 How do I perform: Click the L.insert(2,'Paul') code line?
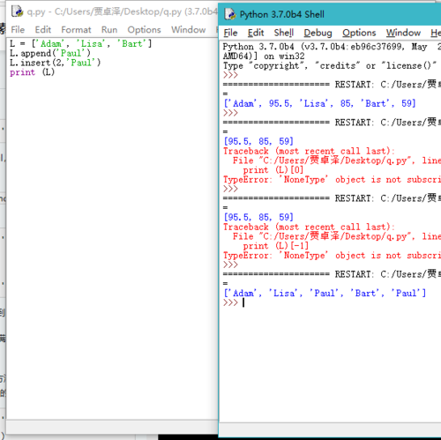[x=55, y=63]
